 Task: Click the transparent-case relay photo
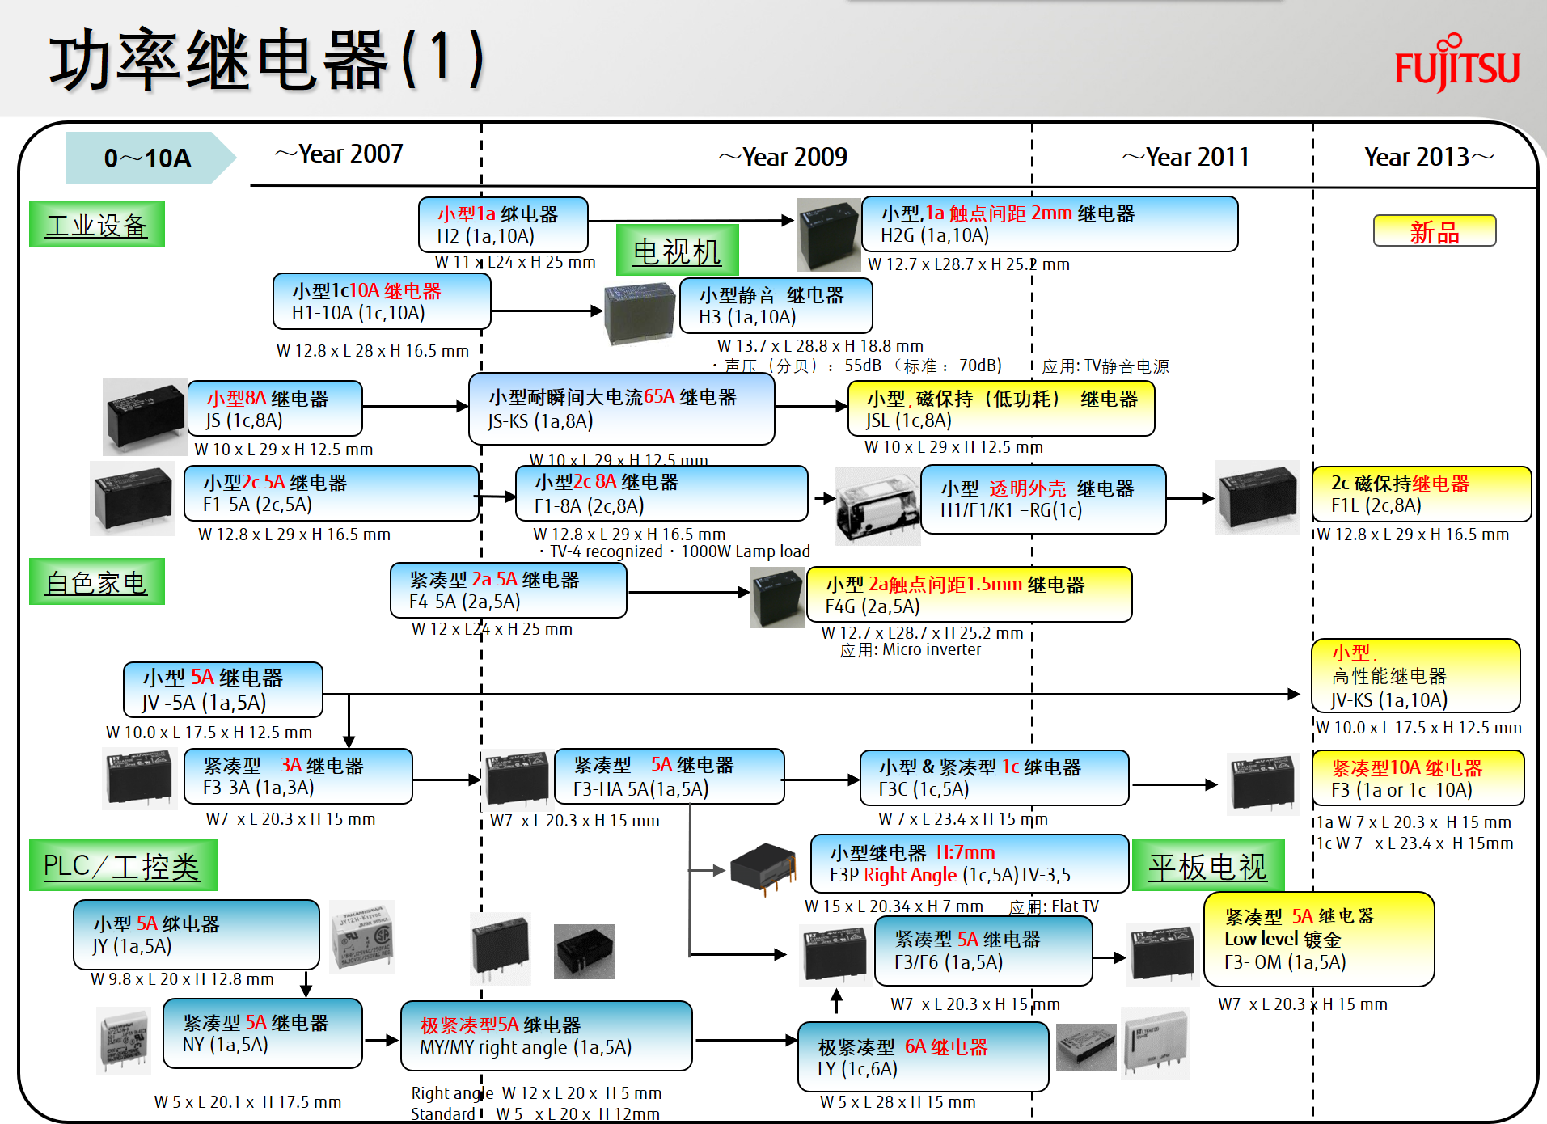click(878, 505)
